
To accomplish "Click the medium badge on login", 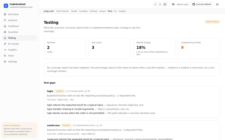I will [59, 91].
